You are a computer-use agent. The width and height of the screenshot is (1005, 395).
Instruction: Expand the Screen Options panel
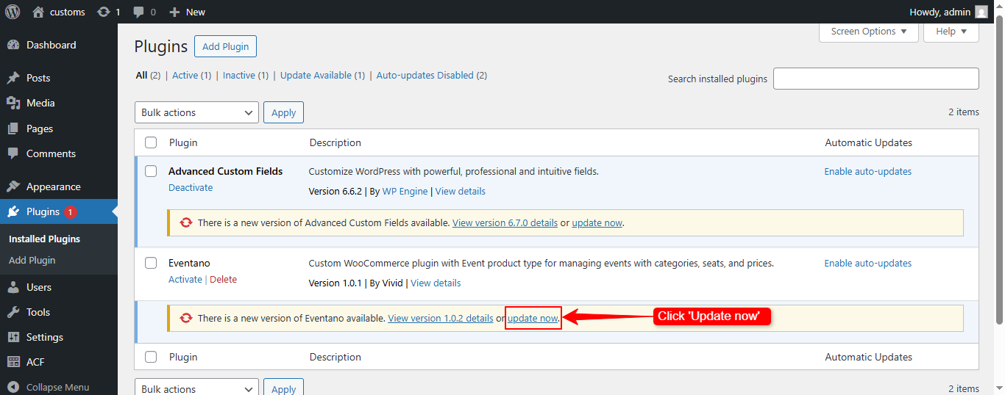pyautogui.click(x=868, y=32)
